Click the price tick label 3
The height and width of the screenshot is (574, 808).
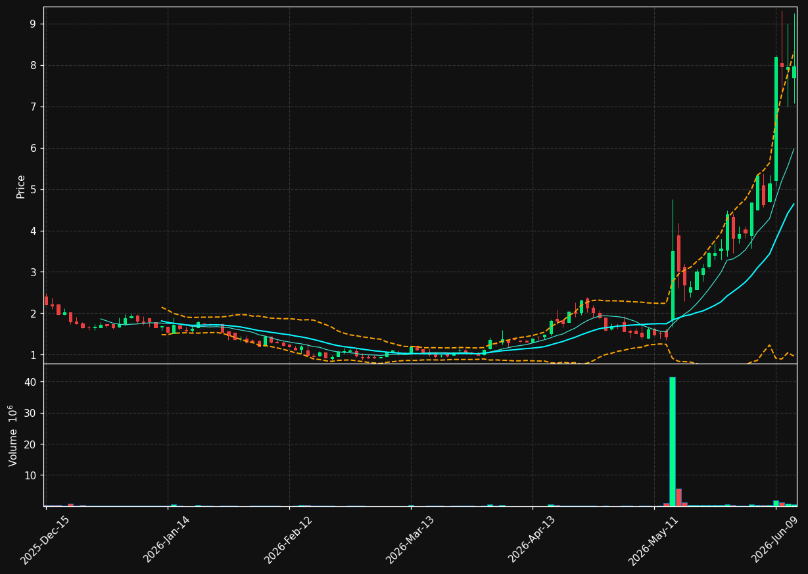coord(33,272)
